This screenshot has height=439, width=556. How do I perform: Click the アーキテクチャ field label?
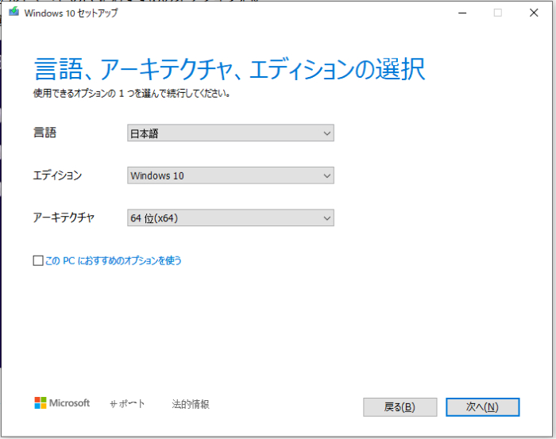(x=64, y=218)
